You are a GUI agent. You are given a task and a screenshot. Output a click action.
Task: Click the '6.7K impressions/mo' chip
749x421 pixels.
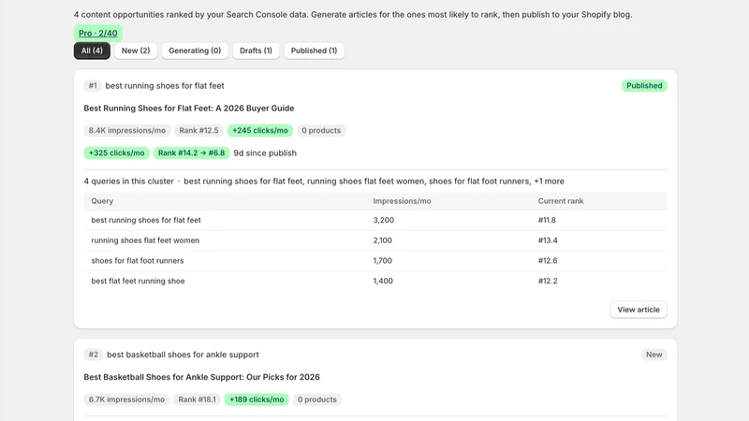126,399
